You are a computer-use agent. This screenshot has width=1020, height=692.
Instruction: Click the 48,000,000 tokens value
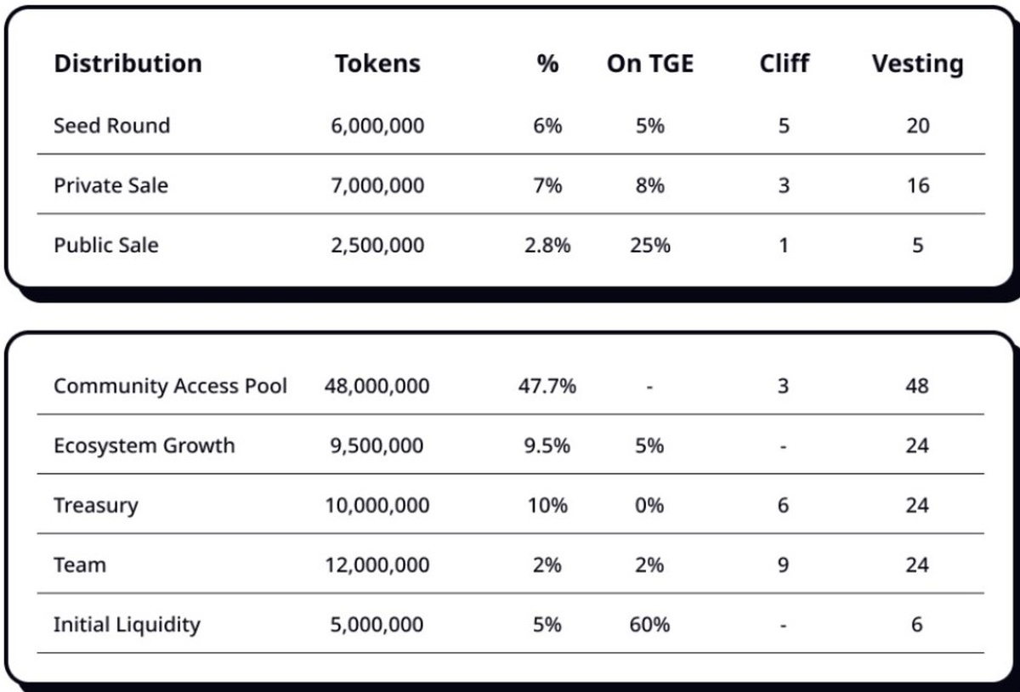[377, 386]
